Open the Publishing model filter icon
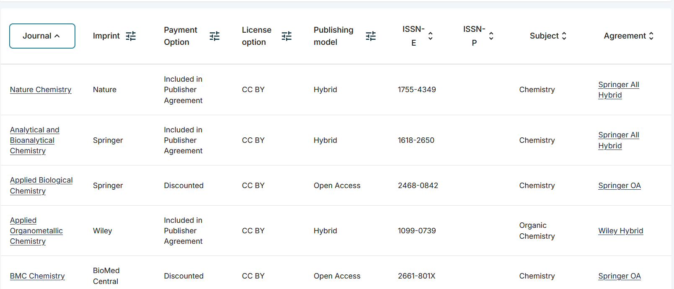 (x=371, y=36)
